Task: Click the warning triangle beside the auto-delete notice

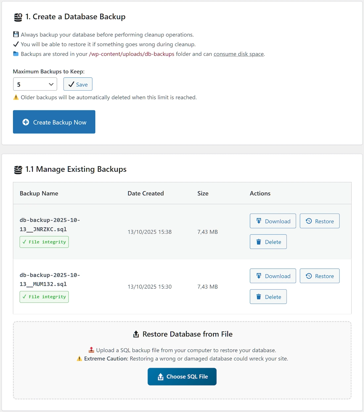Action: tap(16, 97)
